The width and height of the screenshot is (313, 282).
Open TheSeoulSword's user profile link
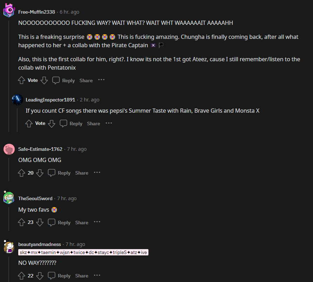[35, 198]
